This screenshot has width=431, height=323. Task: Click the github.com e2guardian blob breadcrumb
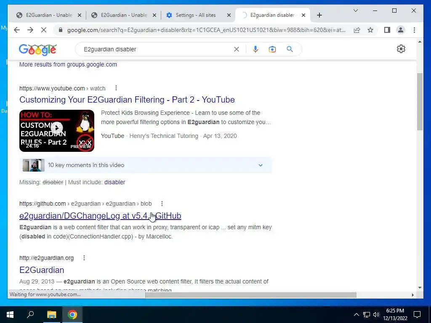click(x=85, y=204)
